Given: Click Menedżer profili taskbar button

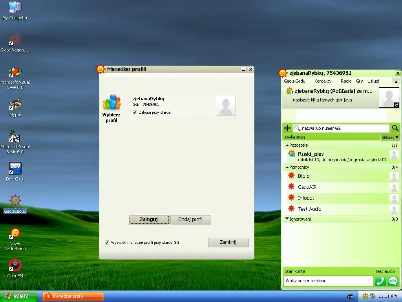Looking at the screenshot, I should click(73, 296).
